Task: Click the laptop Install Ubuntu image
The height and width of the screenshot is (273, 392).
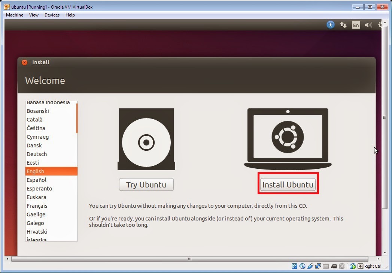Action: click(288, 139)
